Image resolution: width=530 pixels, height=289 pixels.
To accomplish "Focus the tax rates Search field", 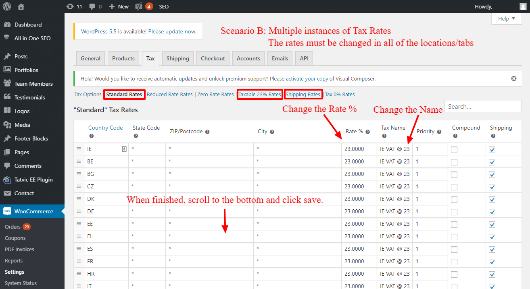I will 483,106.
